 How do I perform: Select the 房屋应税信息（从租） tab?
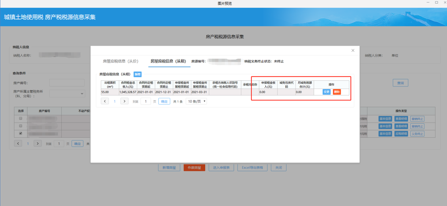coord(168,61)
